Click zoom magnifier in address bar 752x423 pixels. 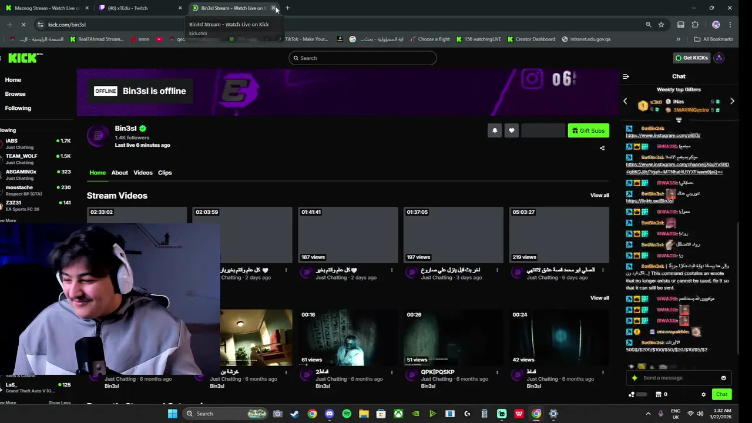click(x=648, y=25)
